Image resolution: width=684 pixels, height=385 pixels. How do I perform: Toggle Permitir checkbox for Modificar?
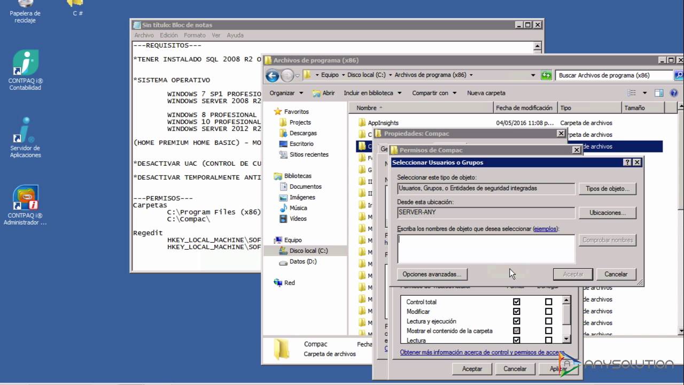tap(516, 312)
